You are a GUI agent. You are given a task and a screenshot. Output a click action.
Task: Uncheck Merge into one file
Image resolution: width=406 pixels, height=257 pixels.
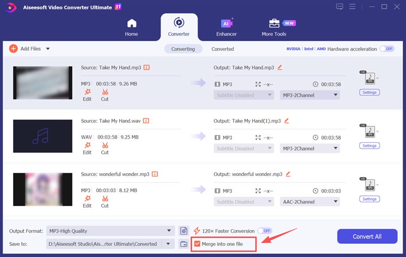click(x=197, y=244)
